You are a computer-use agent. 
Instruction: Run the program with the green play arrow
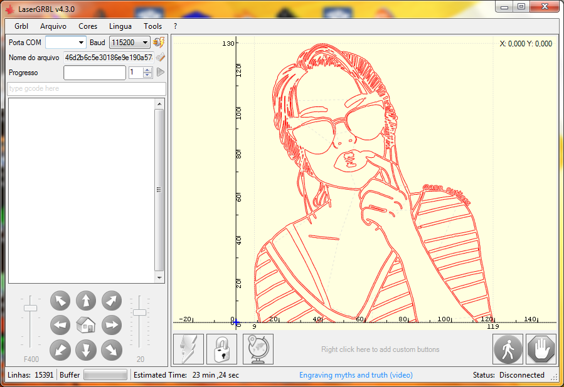tap(161, 72)
